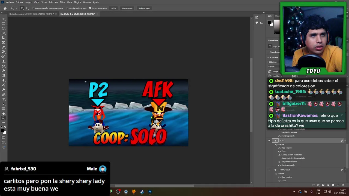Collapse the SOLO layer effects list

click(x=345, y=140)
